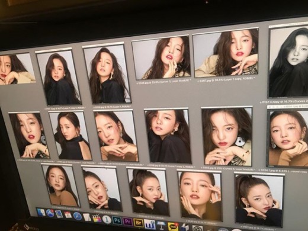Launch App Store from the dock
The image size is (308, 231).
click(50, 213)
